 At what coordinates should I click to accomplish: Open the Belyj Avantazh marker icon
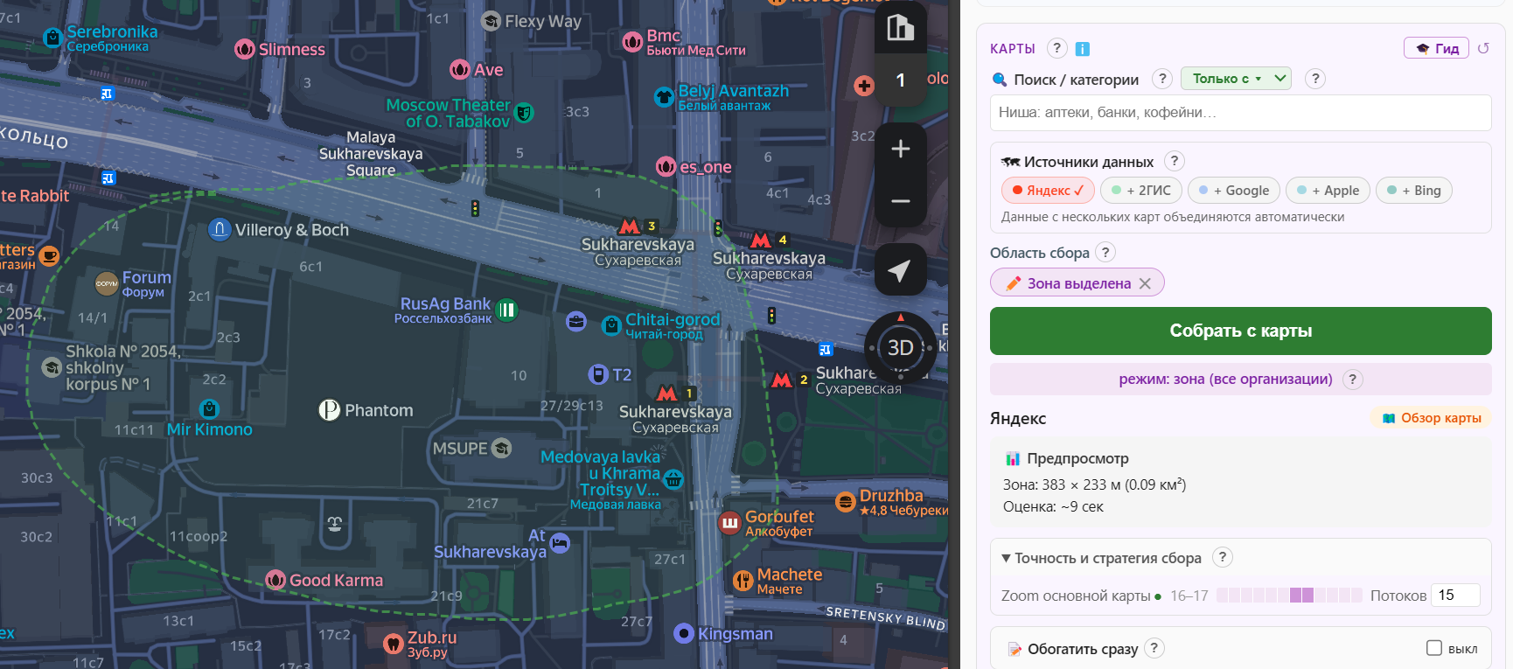point(665,97)
